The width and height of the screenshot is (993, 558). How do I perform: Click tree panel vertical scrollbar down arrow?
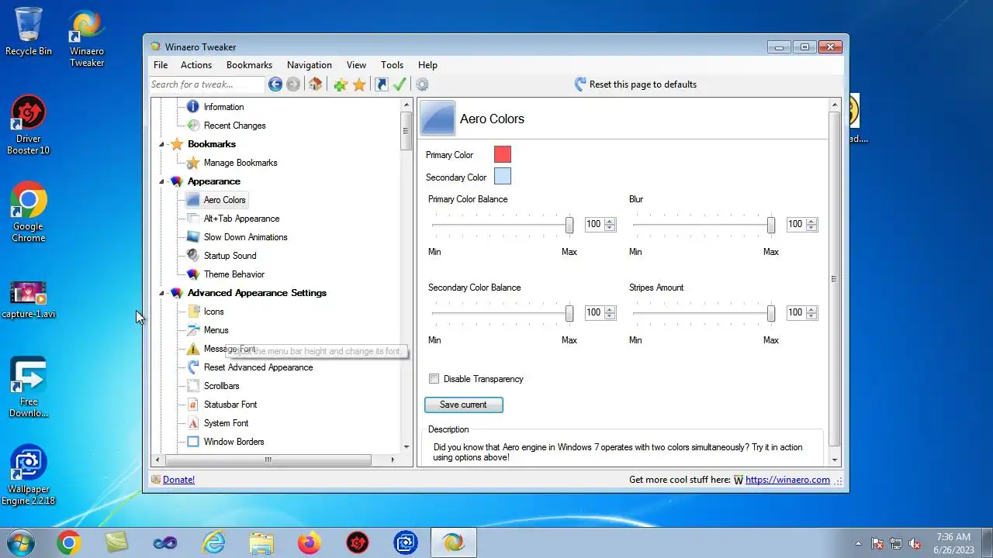click(x=407, y=446)
